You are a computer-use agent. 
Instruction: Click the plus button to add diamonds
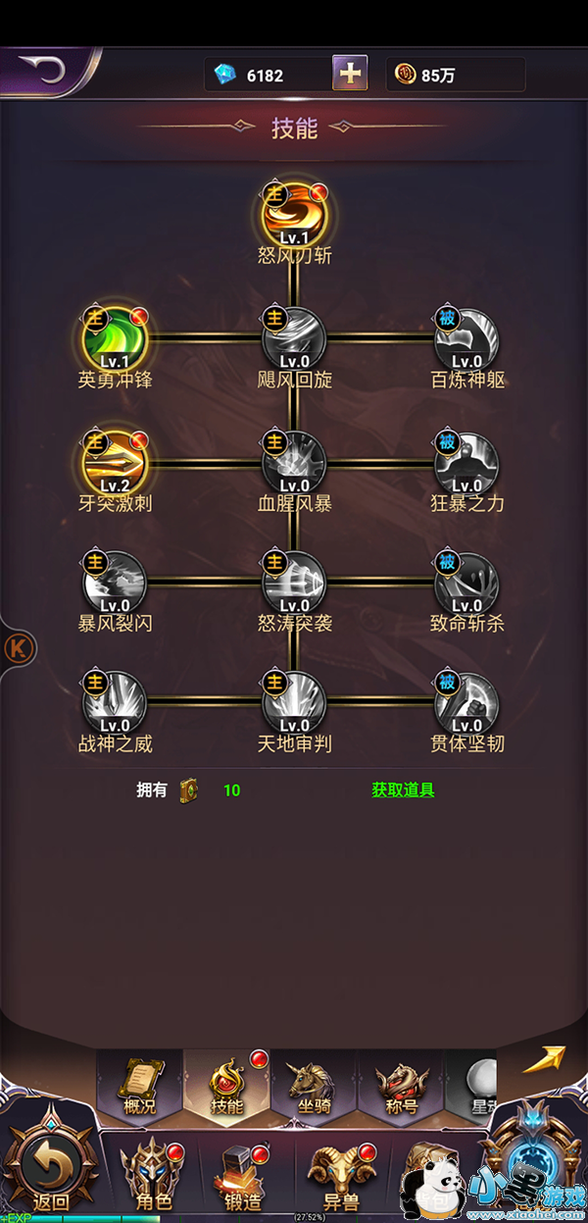(x=350, y=74)
